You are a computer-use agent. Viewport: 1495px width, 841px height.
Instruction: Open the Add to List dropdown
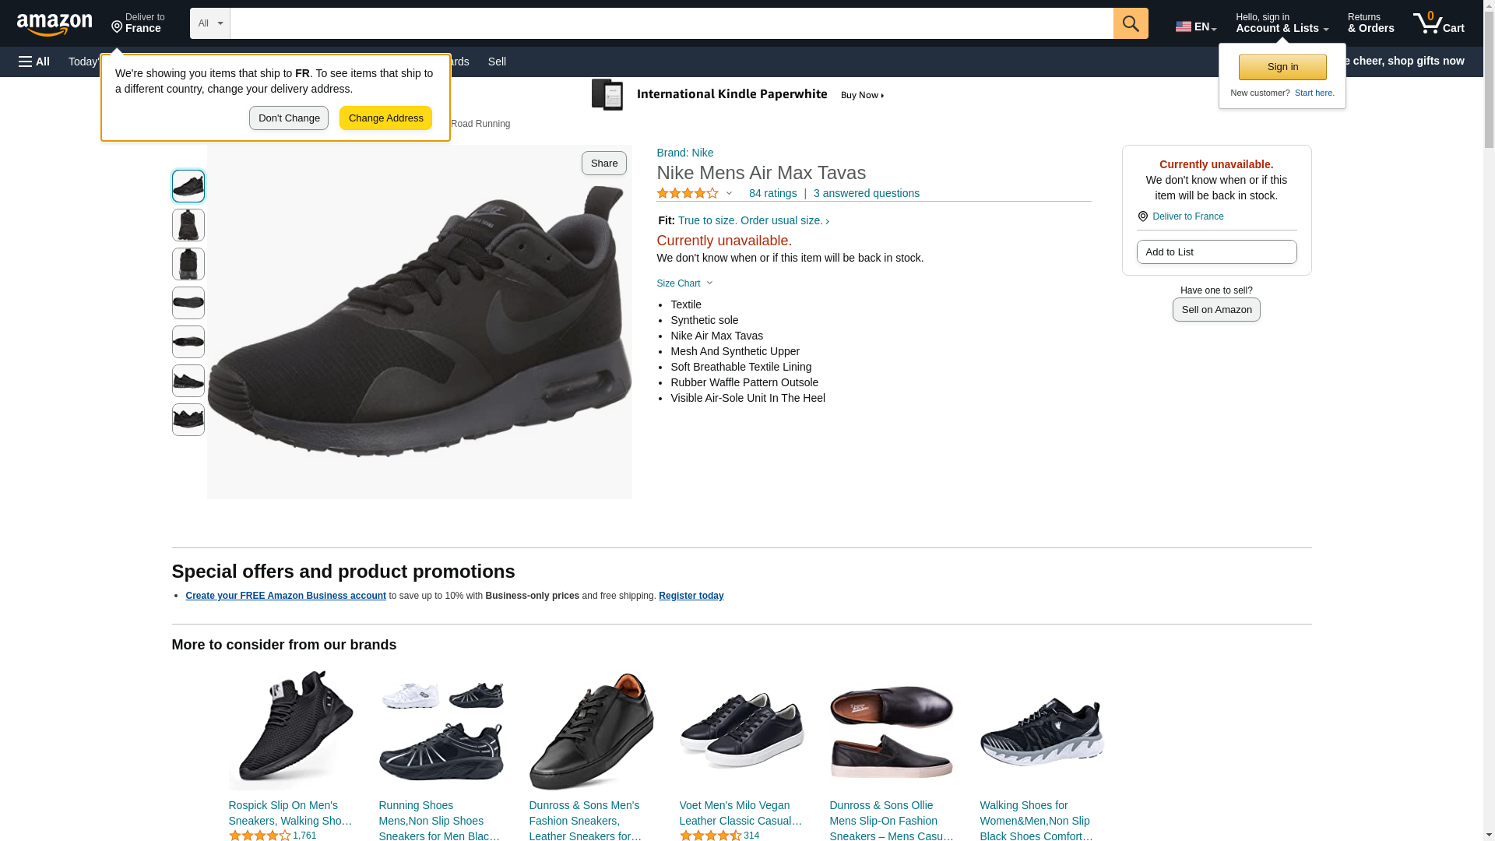(1216, 252)
